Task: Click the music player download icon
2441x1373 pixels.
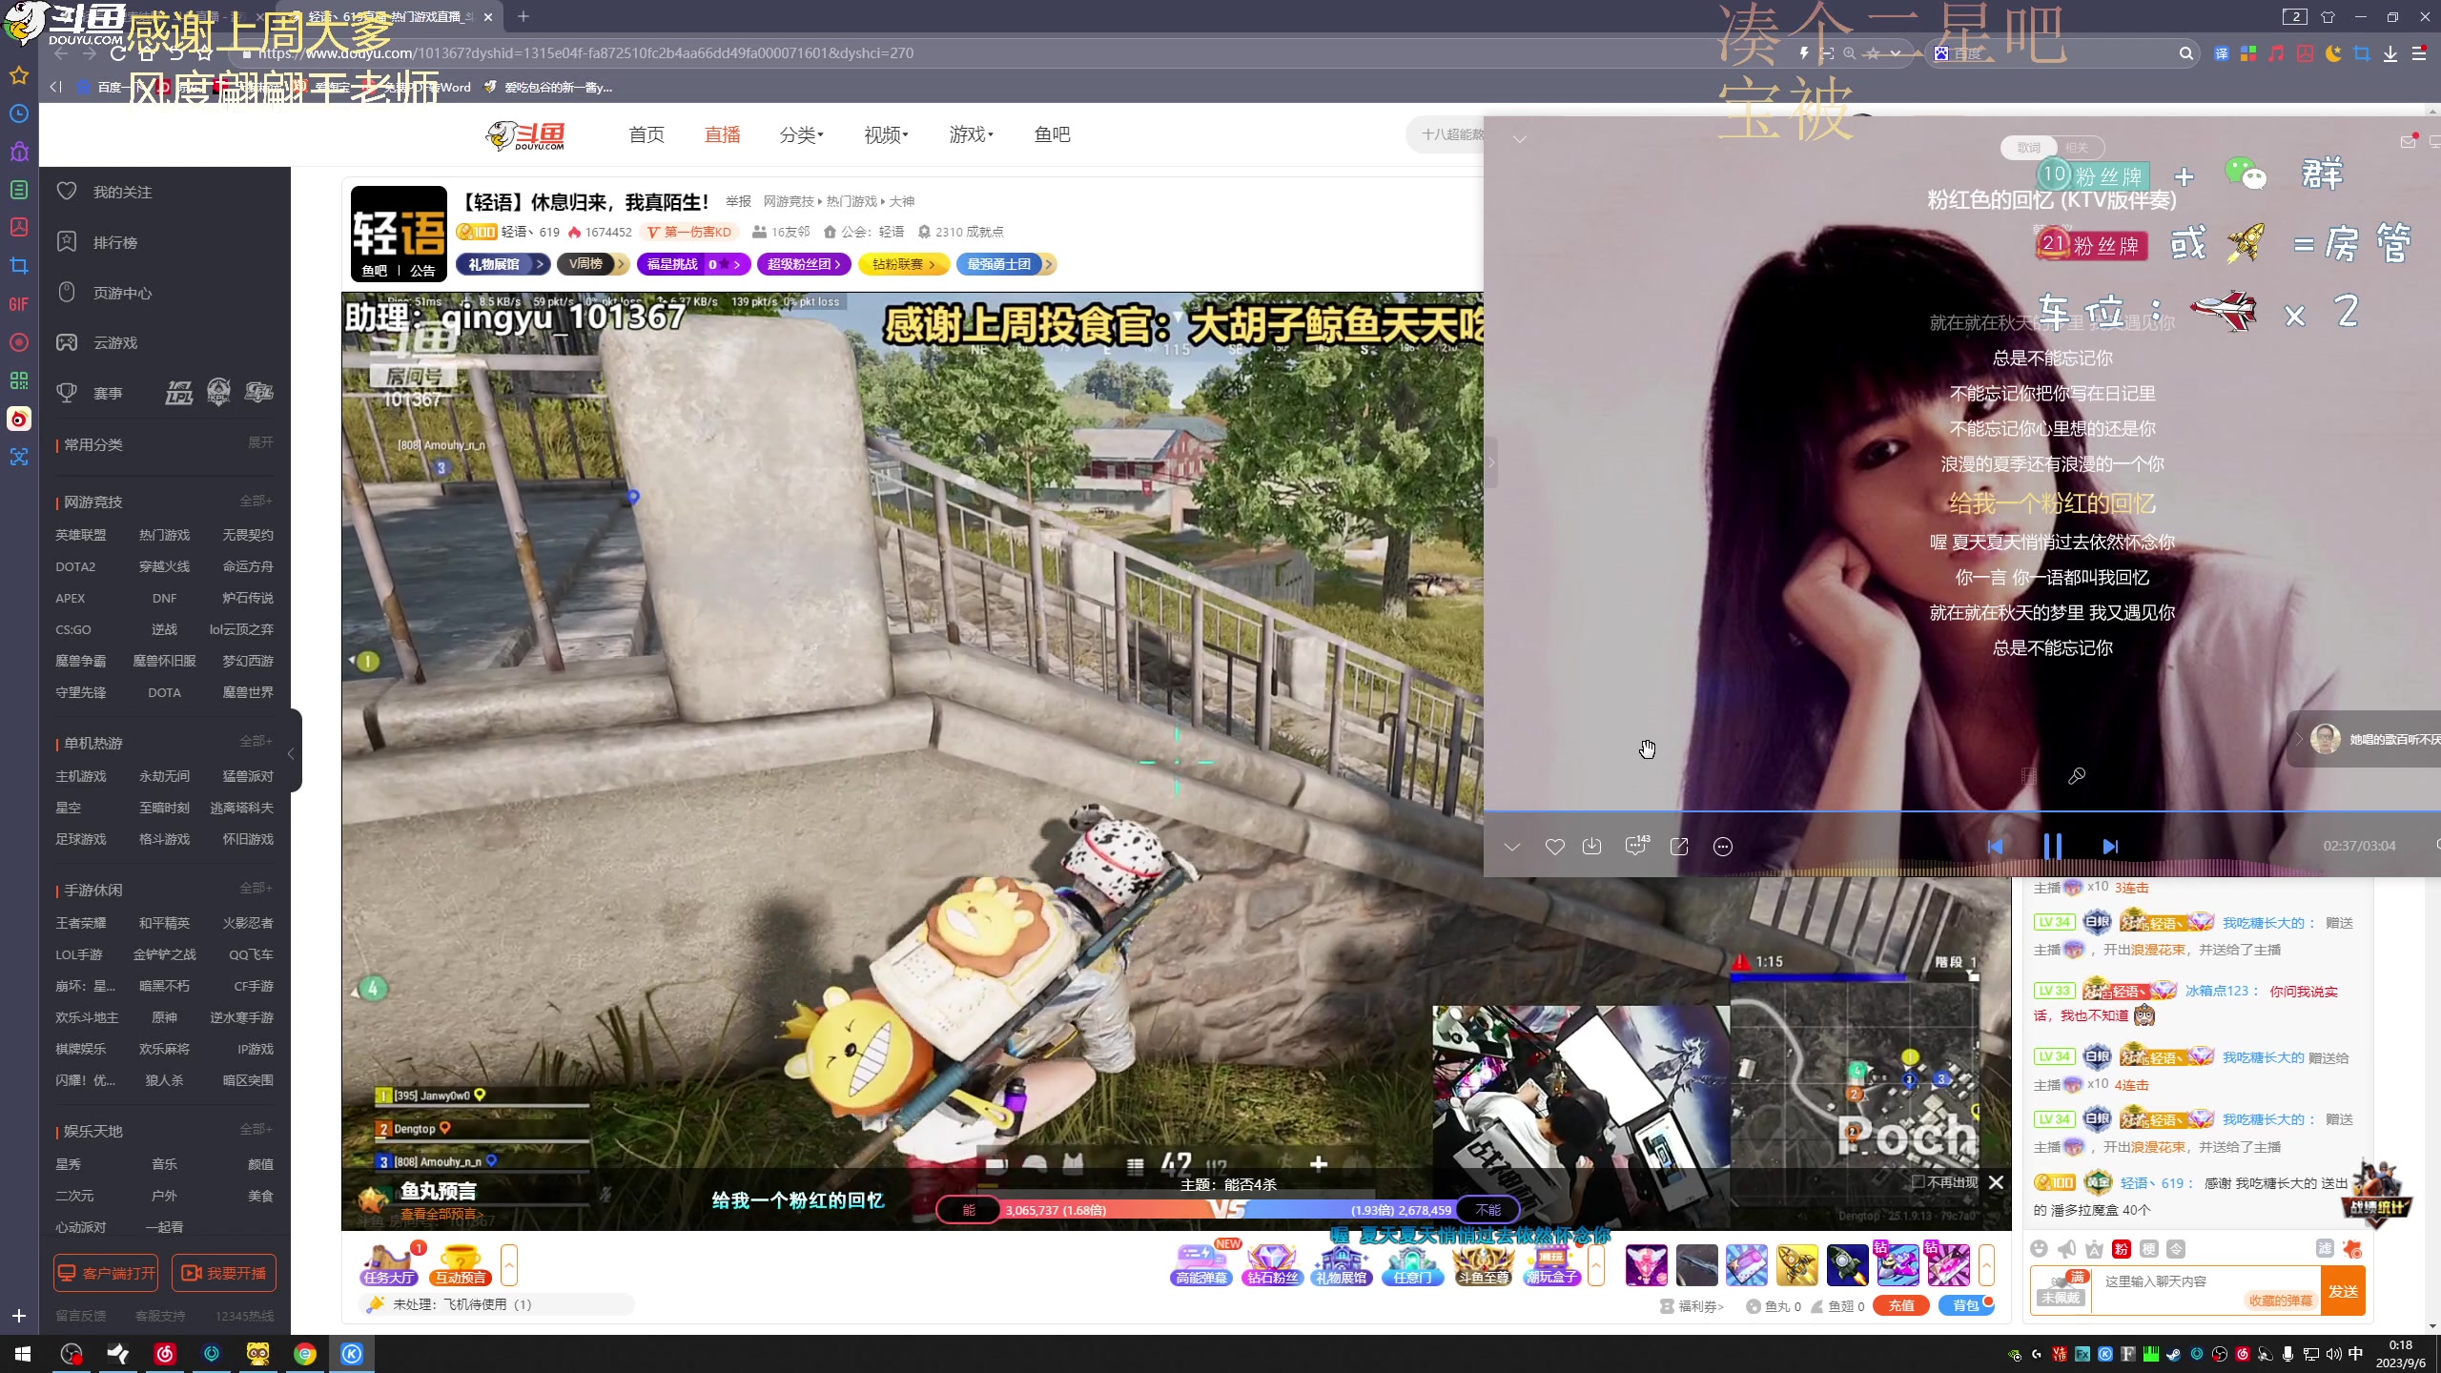Action: [1591, 847]
